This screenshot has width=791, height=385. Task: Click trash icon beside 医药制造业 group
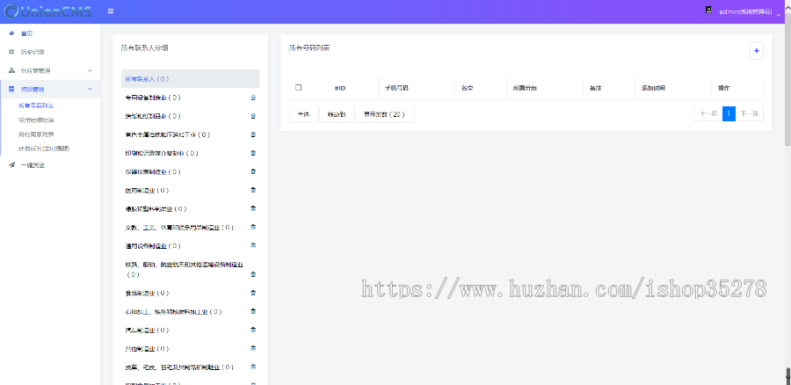253,190
